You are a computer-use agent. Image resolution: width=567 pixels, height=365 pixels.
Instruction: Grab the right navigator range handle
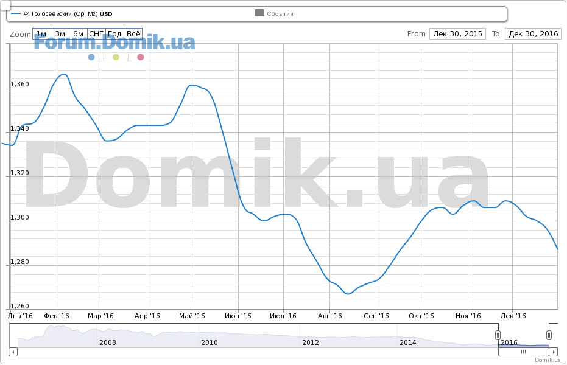click(549, 335)
